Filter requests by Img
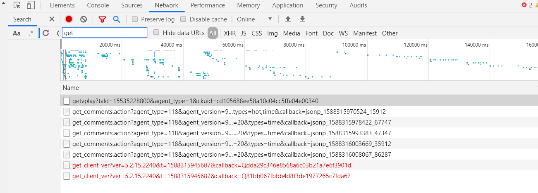This screenshot has width=538, height=193. tap(273, 33)
